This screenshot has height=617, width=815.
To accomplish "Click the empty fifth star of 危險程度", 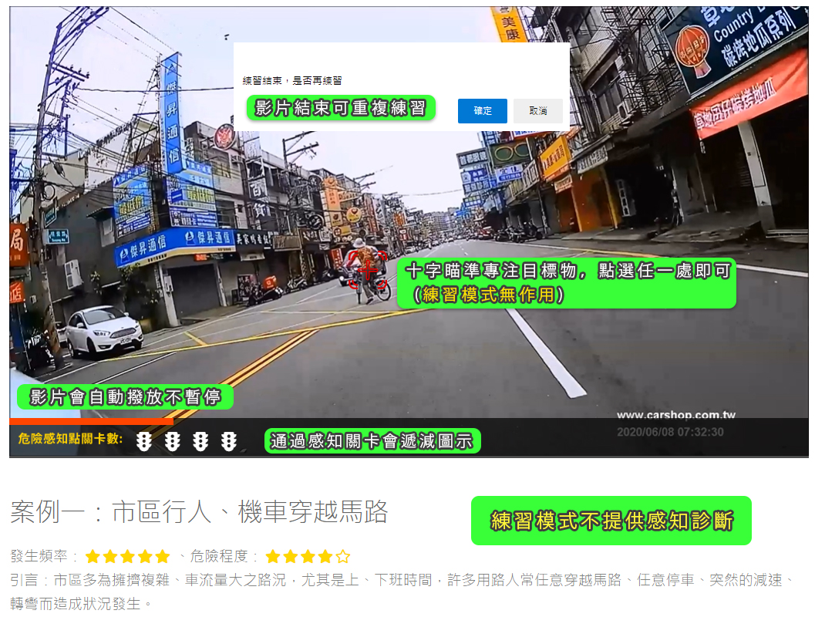I will click(342, 556).
